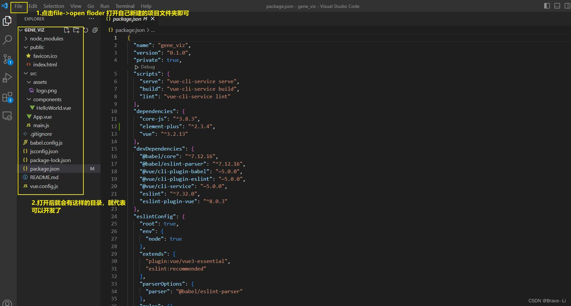Open vue.config.js file

coord(44,186)
